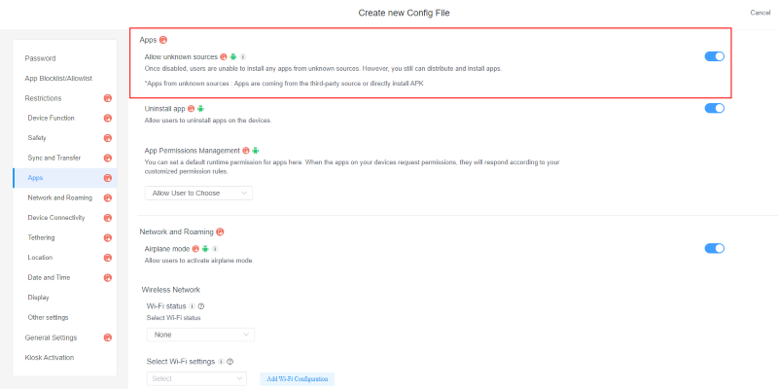Open the Allow User to Choose dropdown
Viewport: 778px width, 389px height.
[x=198, y=193]
